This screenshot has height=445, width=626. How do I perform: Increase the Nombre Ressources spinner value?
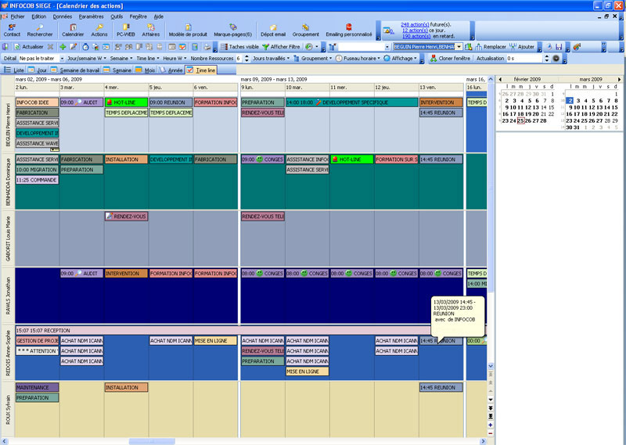pos(246,56)
